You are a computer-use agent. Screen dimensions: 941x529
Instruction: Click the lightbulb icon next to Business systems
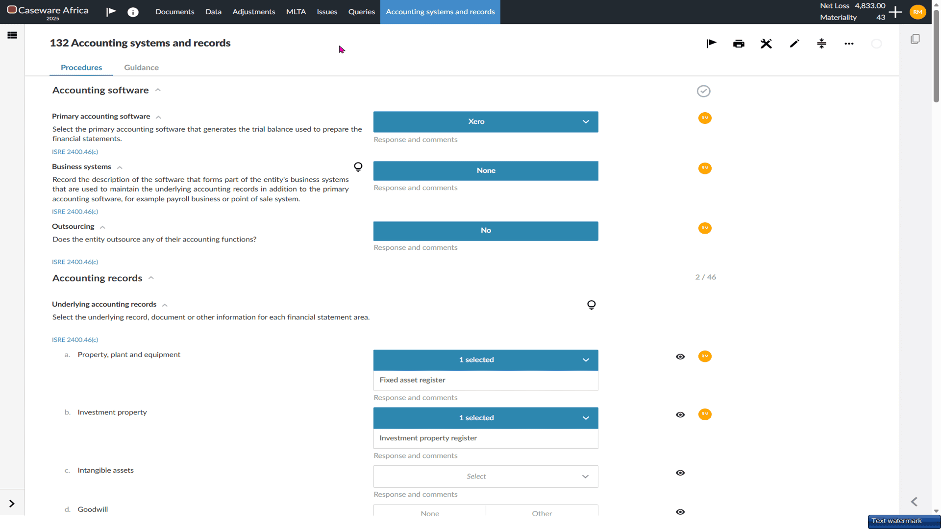click(x=358, y=167)
